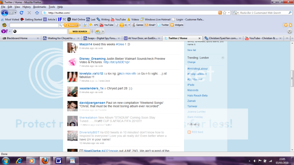Screen dimensions: 294x165
Task: Click the #ImVotingLabour trending topic
Action: 197,69
